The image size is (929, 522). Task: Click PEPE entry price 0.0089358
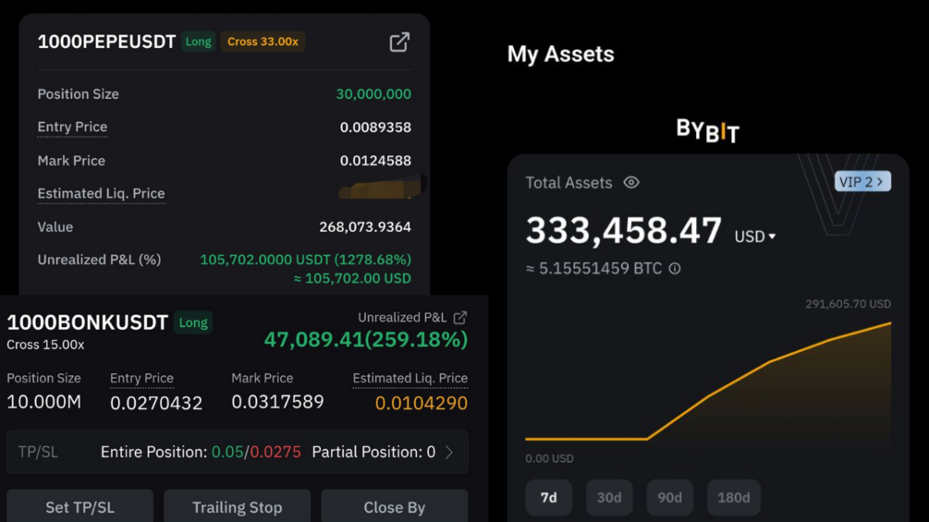click(375, 127)
